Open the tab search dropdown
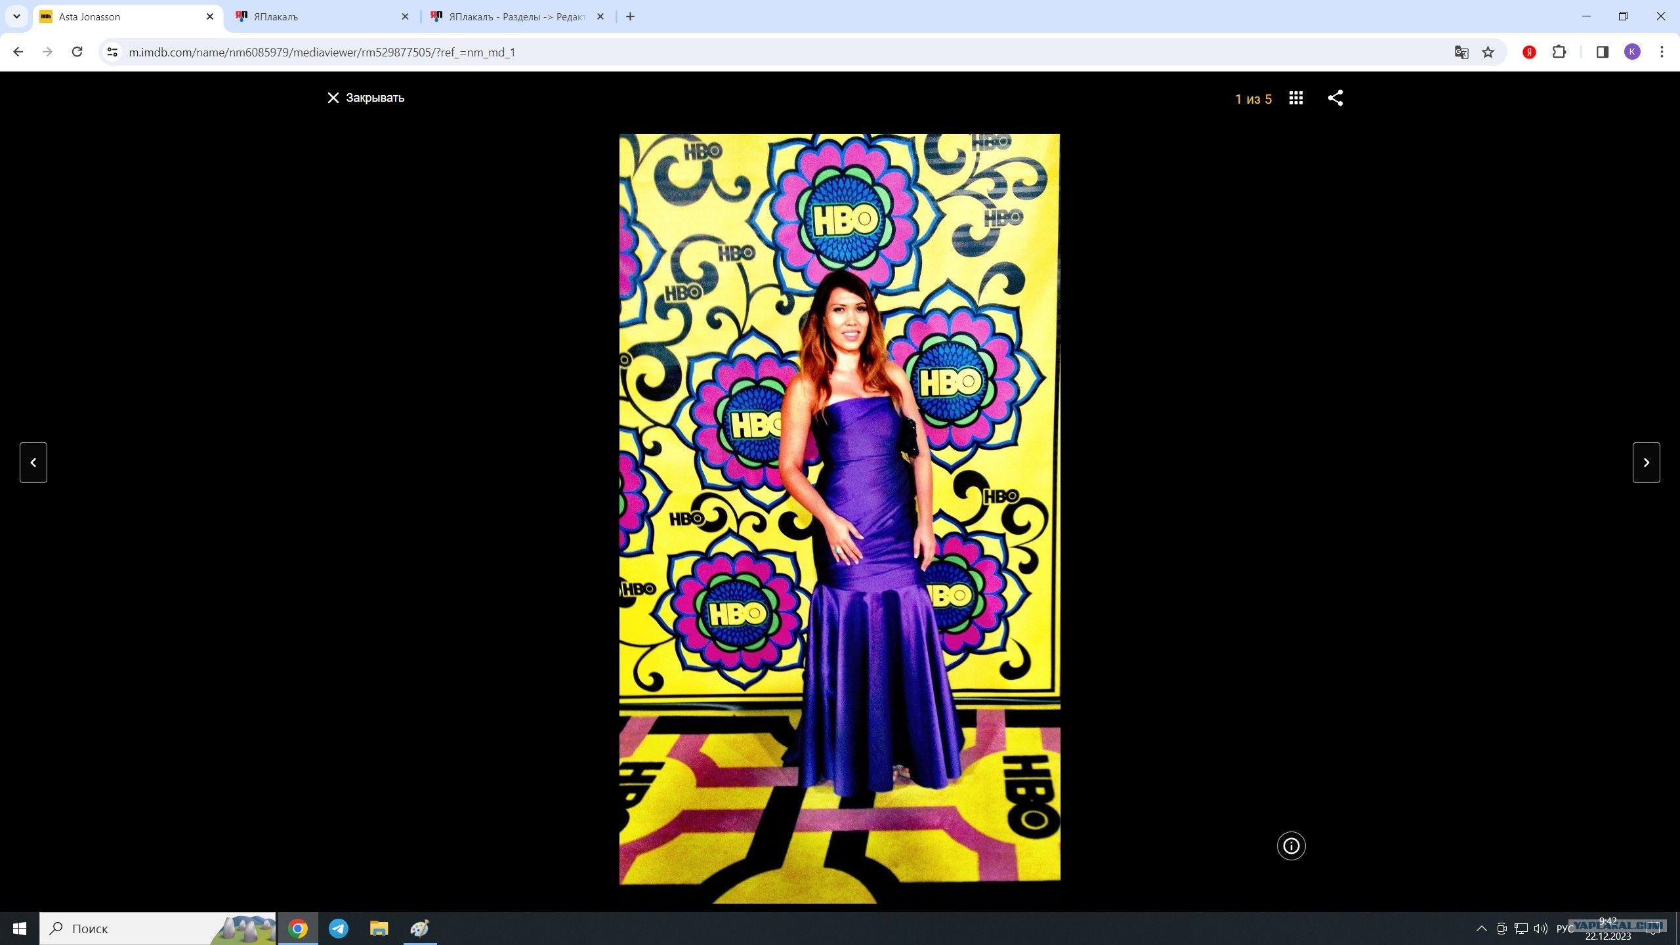The image size is (1680, 945). tap(16, 16)
